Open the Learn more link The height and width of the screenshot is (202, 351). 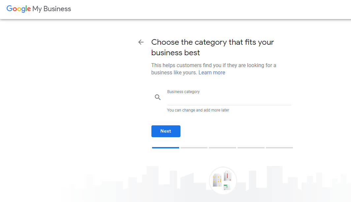pyautogui.click(x=212, y=72)
